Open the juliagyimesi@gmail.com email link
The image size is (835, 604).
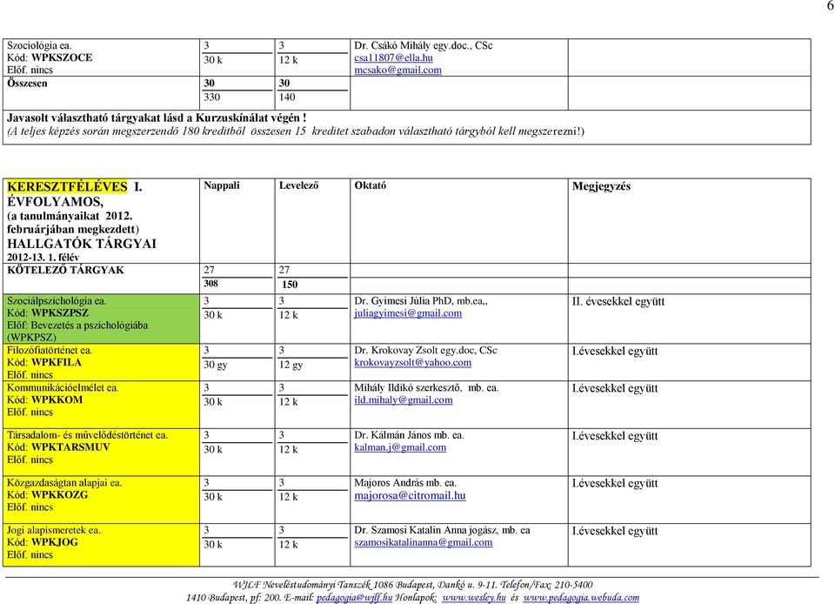(408, 313)
